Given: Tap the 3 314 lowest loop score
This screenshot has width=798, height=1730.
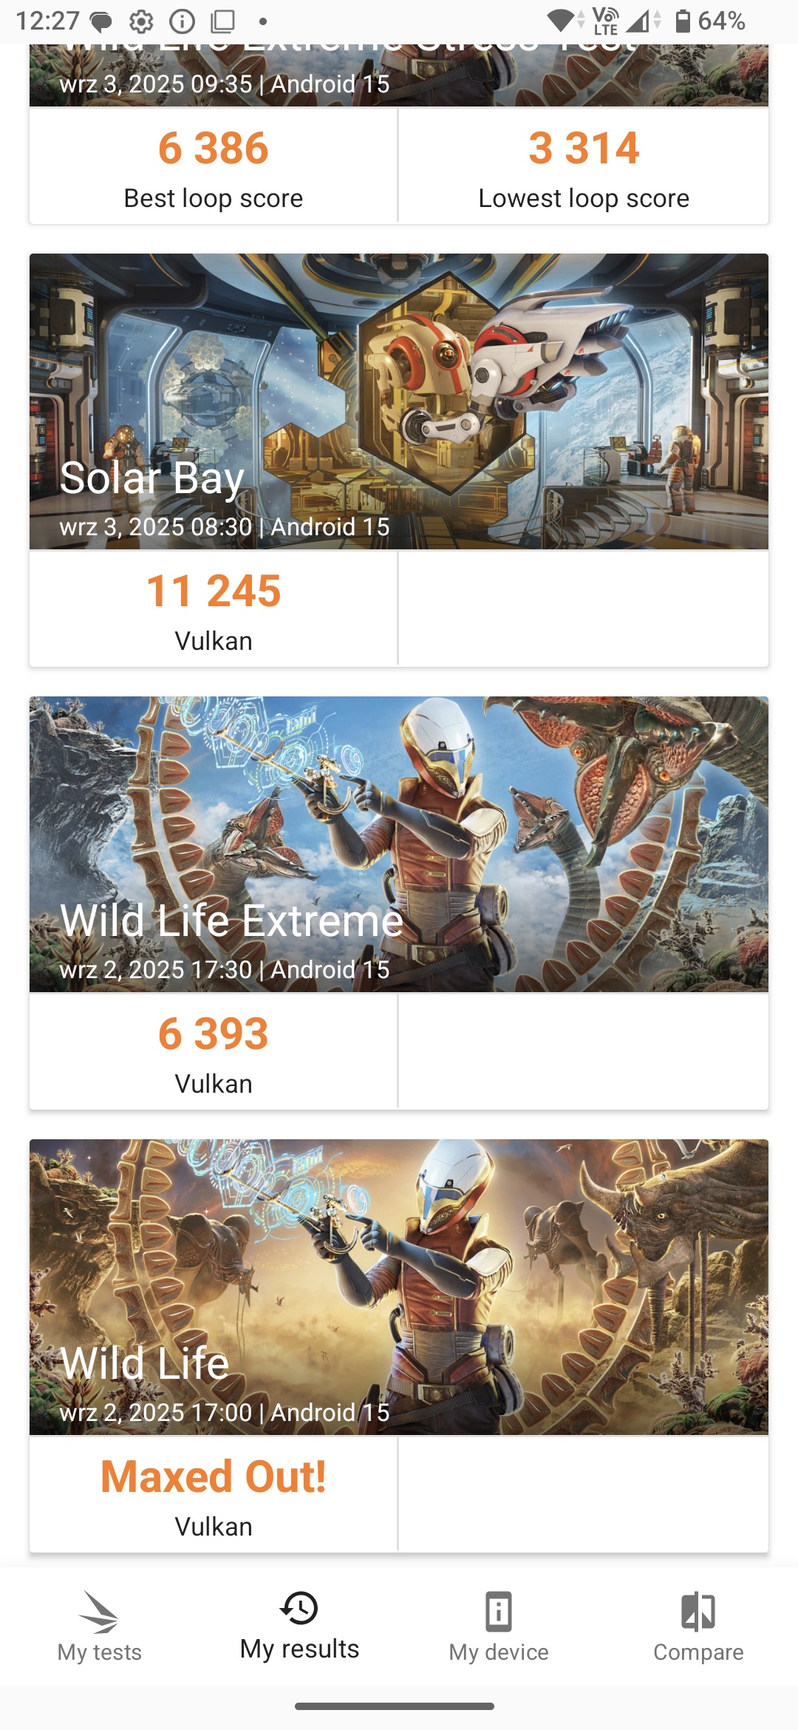Looking at the screenshot, I should (584, 148).
